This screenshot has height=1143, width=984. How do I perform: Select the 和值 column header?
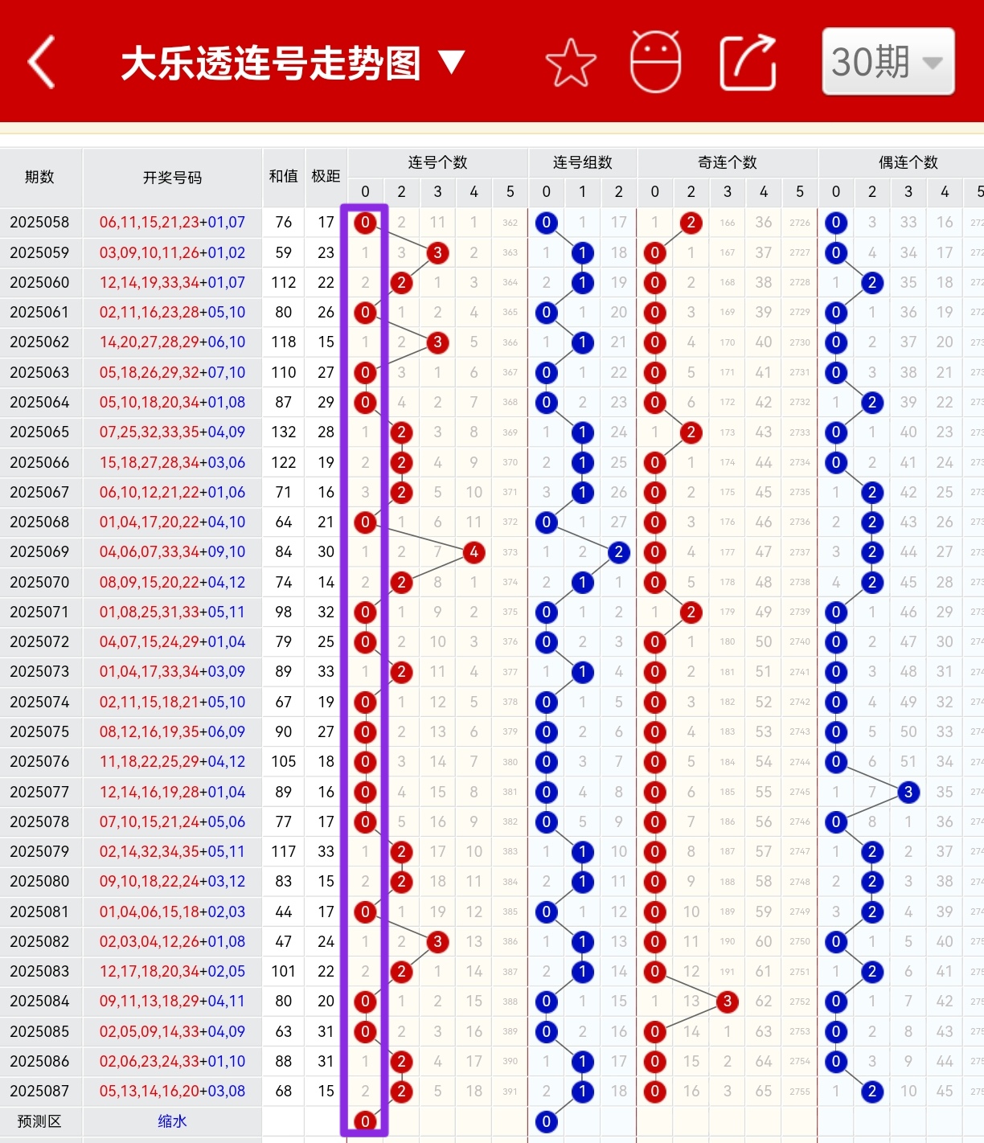pyautogui.click(x=283, y=177)
